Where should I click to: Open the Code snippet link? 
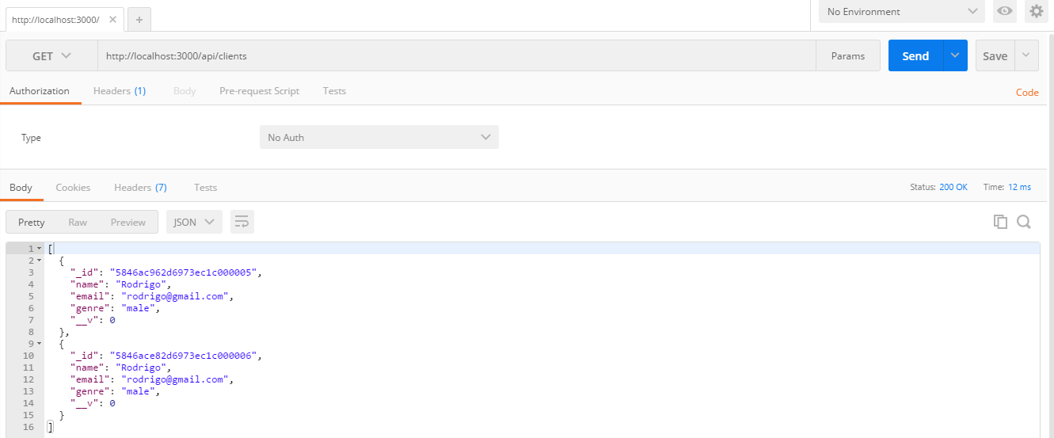[x=1027, y=92]
